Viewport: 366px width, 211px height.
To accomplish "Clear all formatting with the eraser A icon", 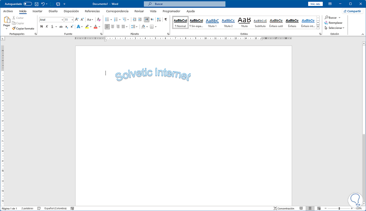I will coord(99,20).
